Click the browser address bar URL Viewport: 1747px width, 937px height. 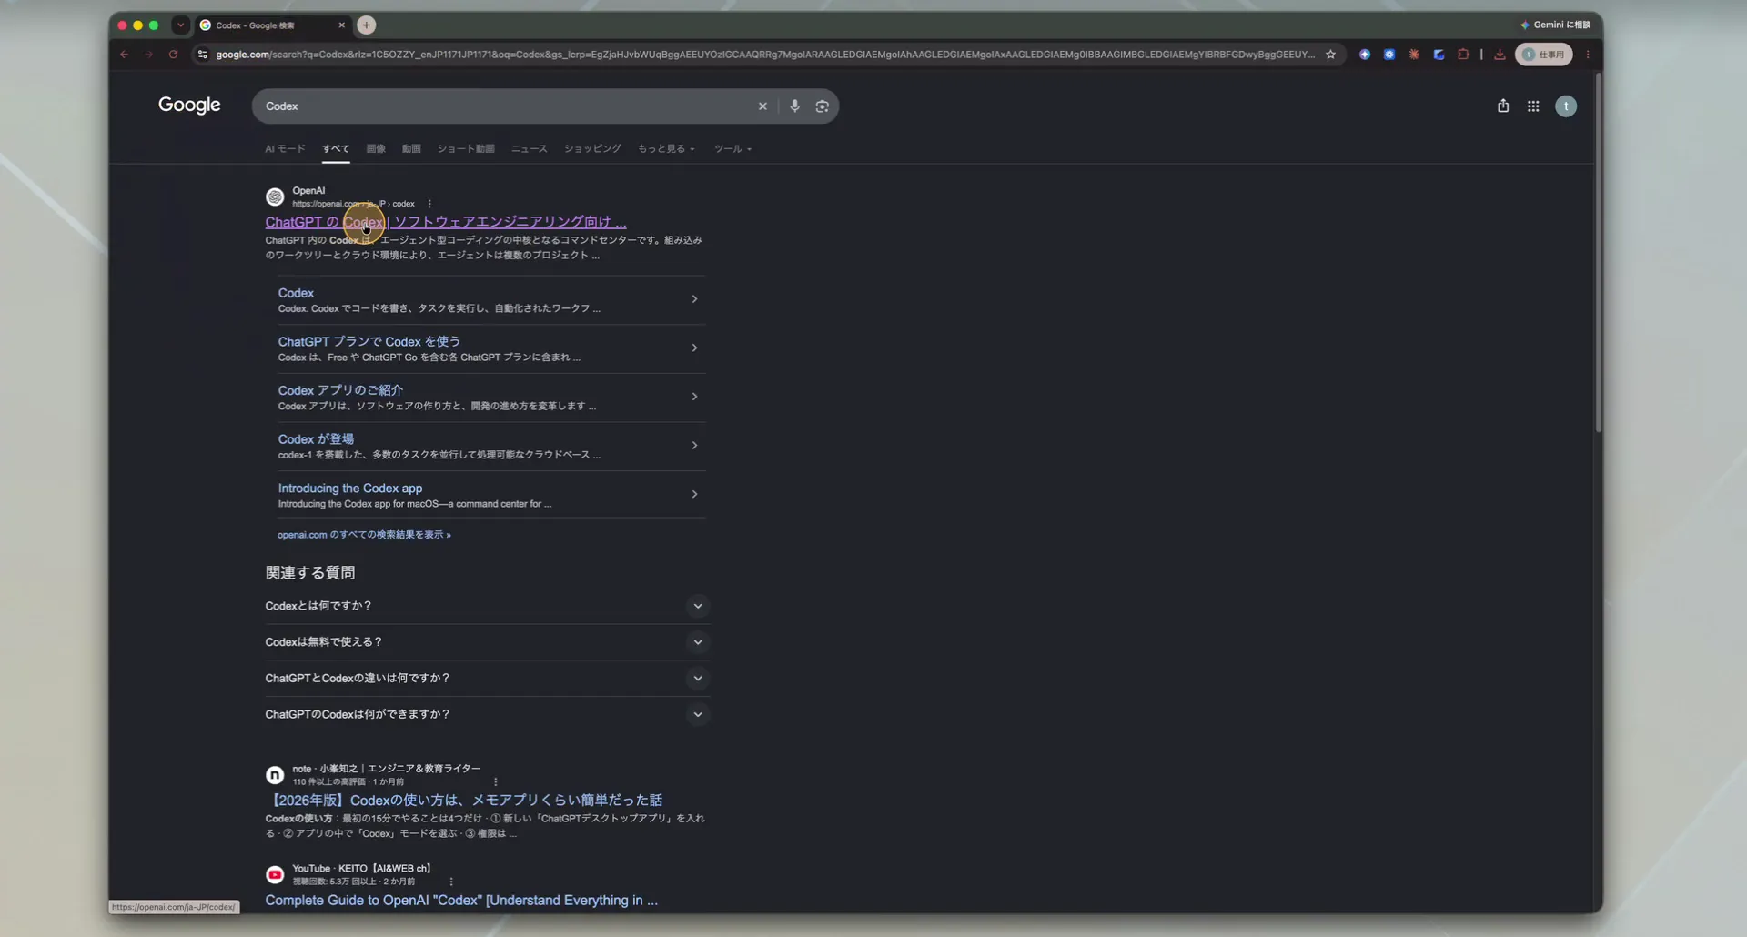click(764, 55)
